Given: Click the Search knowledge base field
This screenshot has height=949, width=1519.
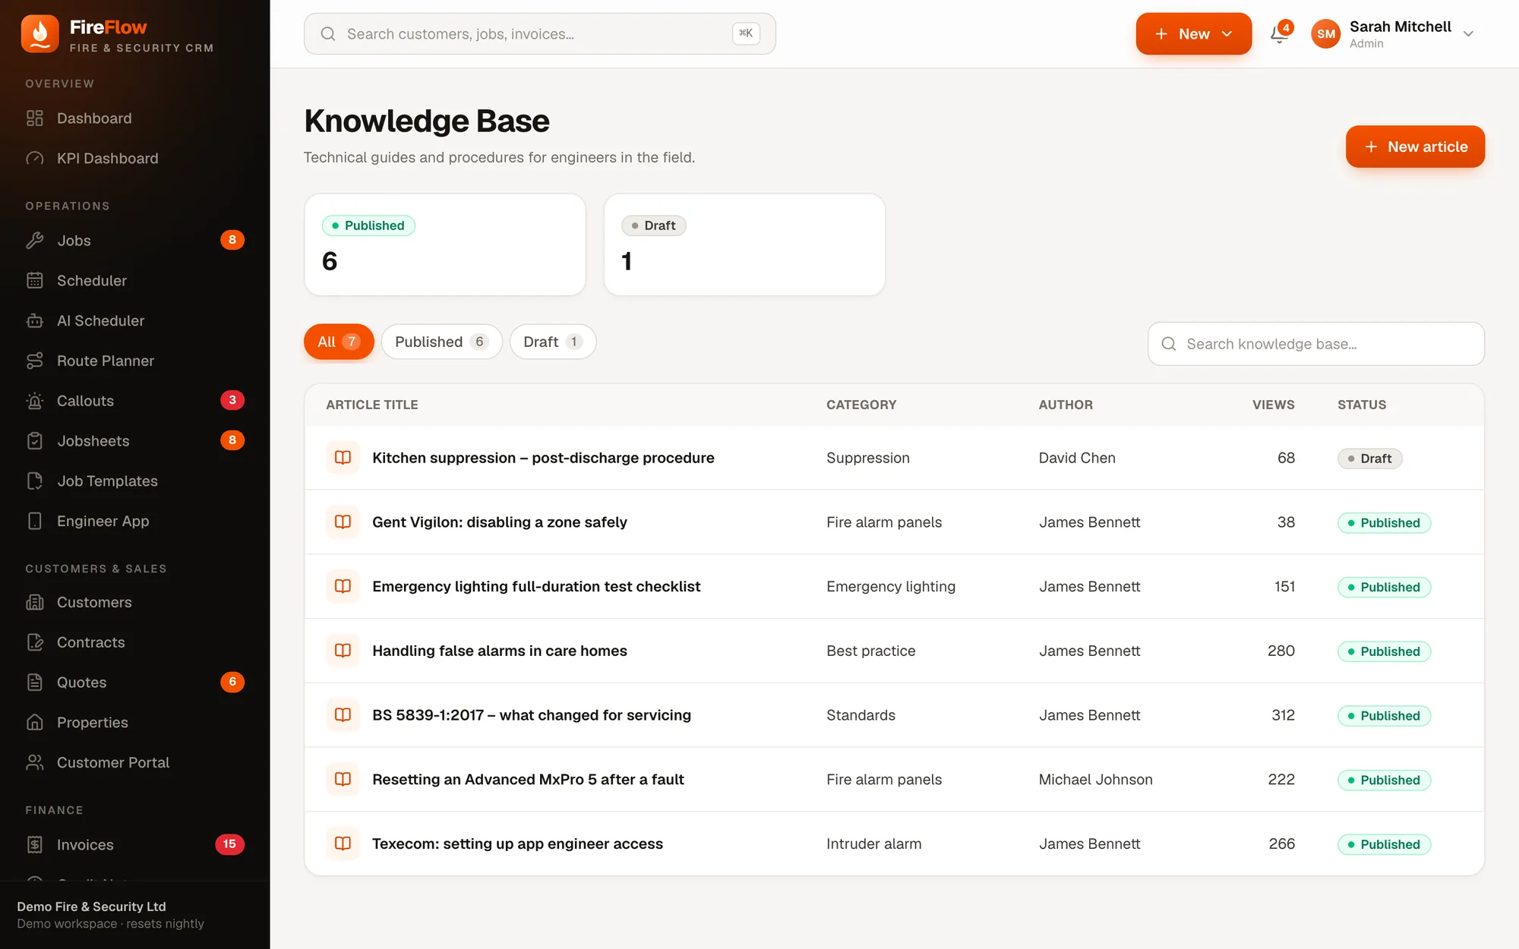Looking at the screenshot, I should (1315, 344).
